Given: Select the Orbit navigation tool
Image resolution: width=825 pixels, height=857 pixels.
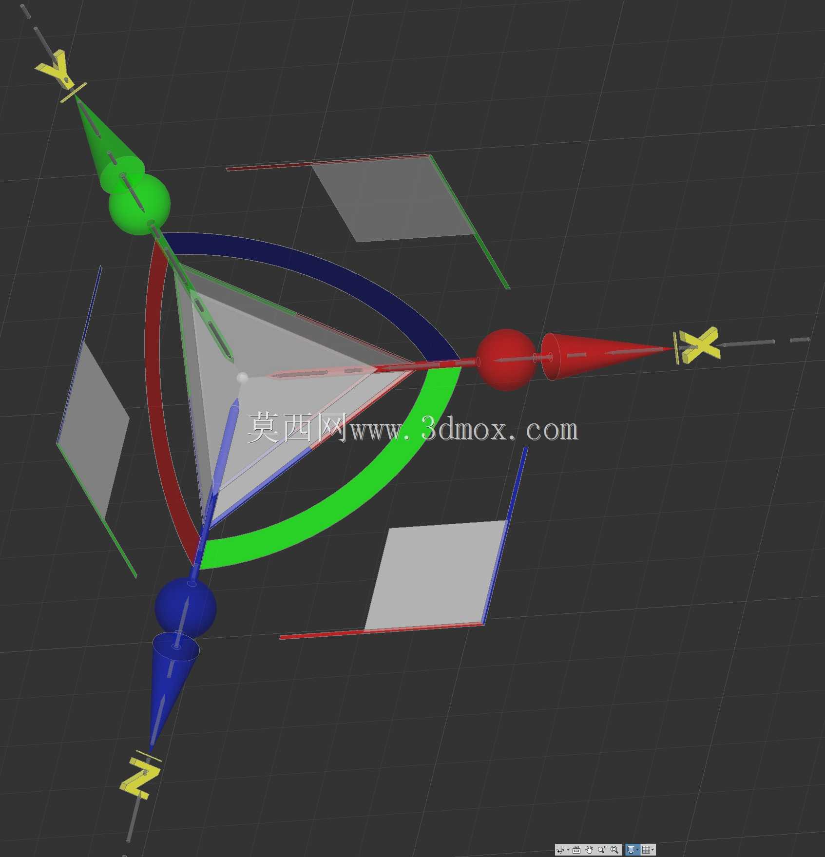Looking at the screenshot, I should click(x=560, y=850).
